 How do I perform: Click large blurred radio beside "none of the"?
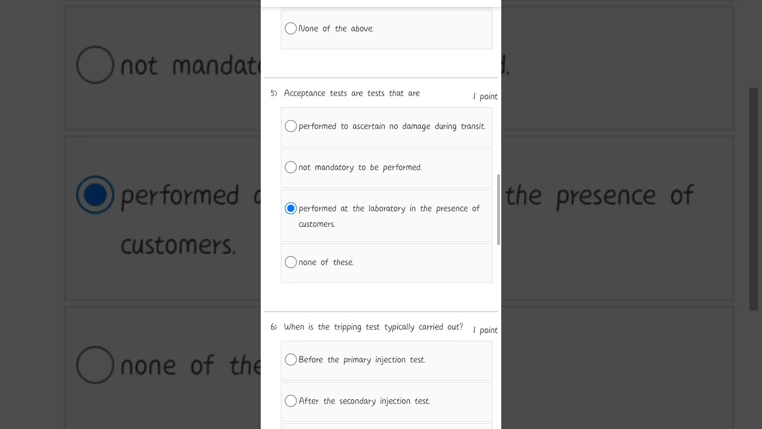[x=95, y=365]
